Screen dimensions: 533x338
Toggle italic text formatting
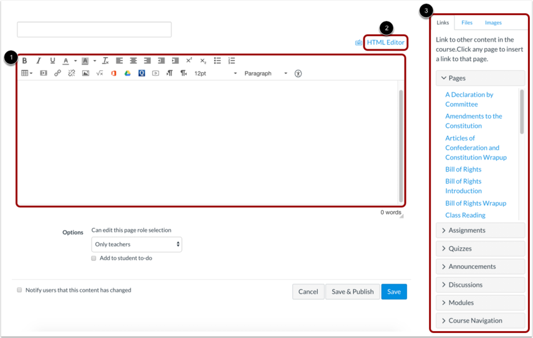tap(39, 61)
